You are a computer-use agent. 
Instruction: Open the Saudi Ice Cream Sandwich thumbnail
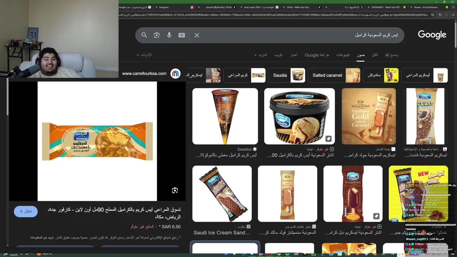pos(222,194)
